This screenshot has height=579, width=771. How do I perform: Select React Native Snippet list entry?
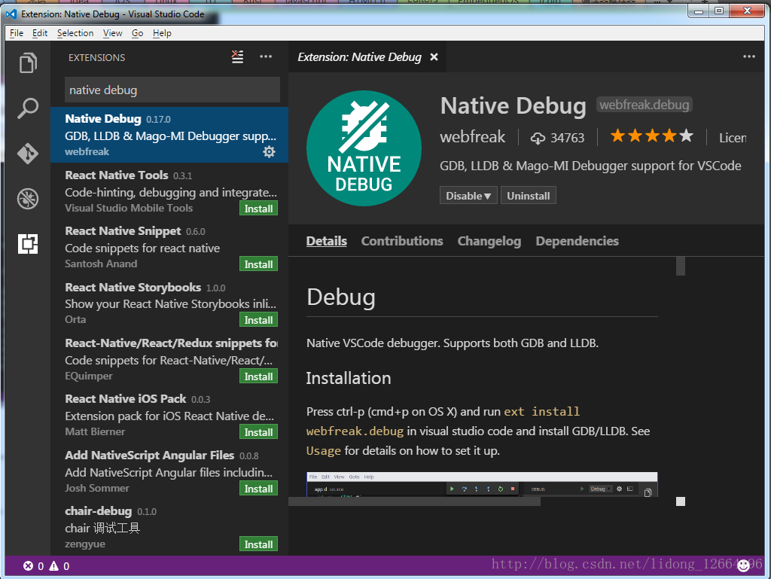[169, 247]
